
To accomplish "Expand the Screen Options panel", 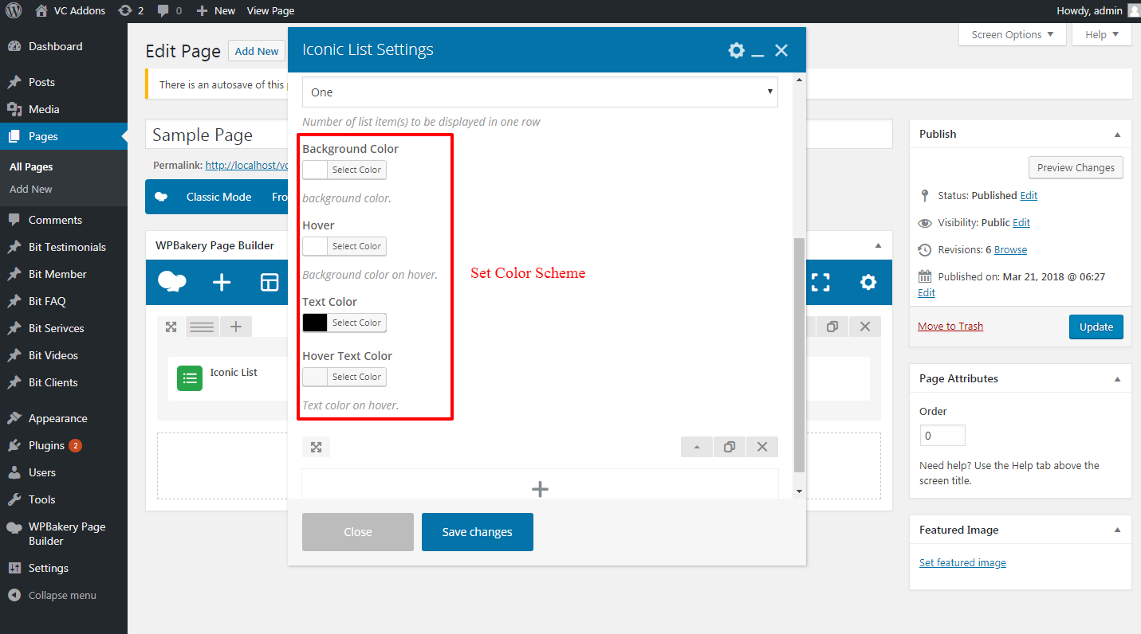I will coord(1012,34).
